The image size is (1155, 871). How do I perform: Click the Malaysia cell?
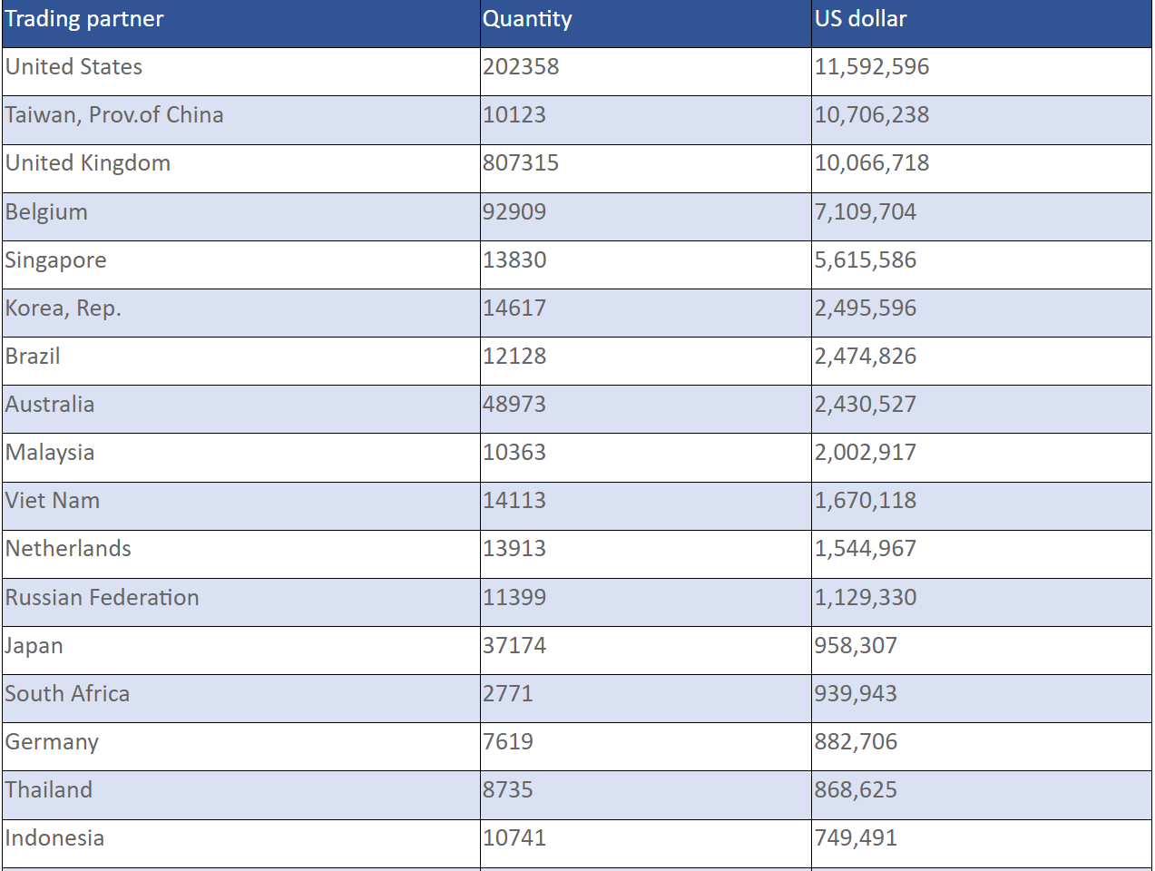50,453
